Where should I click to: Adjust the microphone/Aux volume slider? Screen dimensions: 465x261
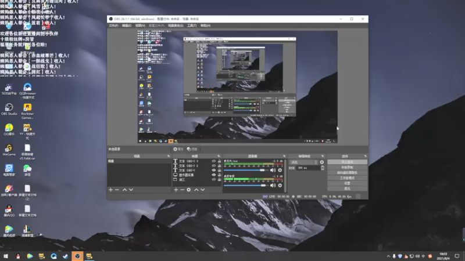coord(245,170)
